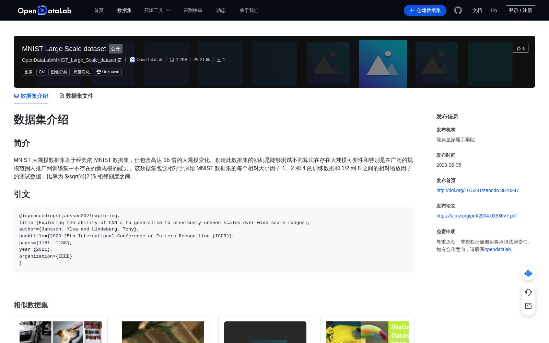Star the MNIST Large Scale dataset
Image resolution: width=549 pixels, height=343 pixels.
tap(521, 48)
